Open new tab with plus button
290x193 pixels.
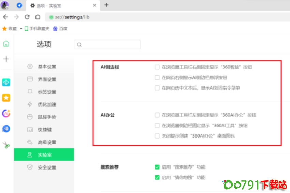(x=106, y=5)
